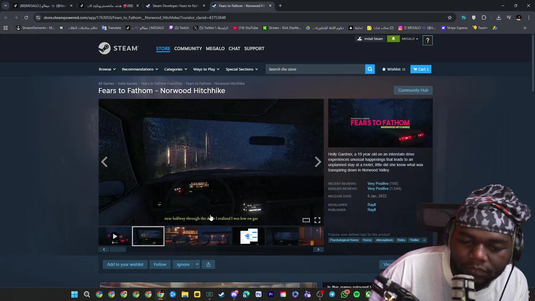Click the Chrome address bar

pos(242,18)
